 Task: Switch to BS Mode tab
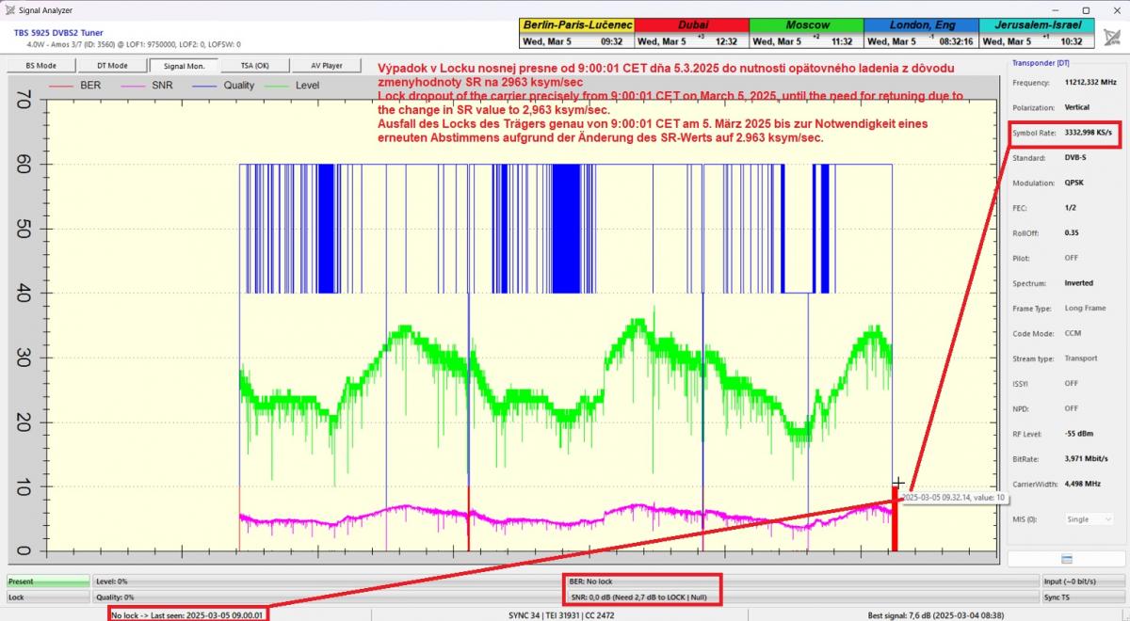click(x=41, y=66)
